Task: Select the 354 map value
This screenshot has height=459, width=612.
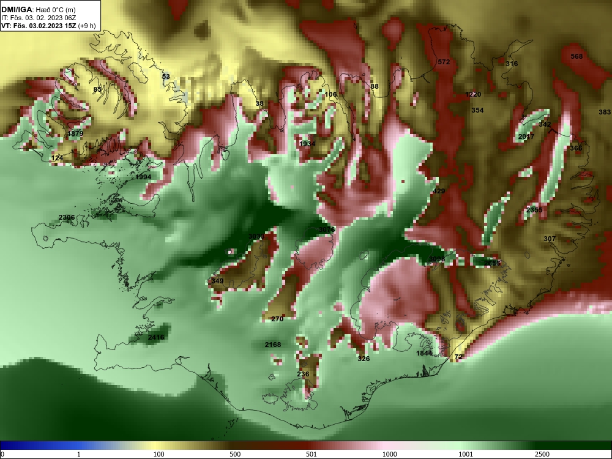Action: pos(477,110)
